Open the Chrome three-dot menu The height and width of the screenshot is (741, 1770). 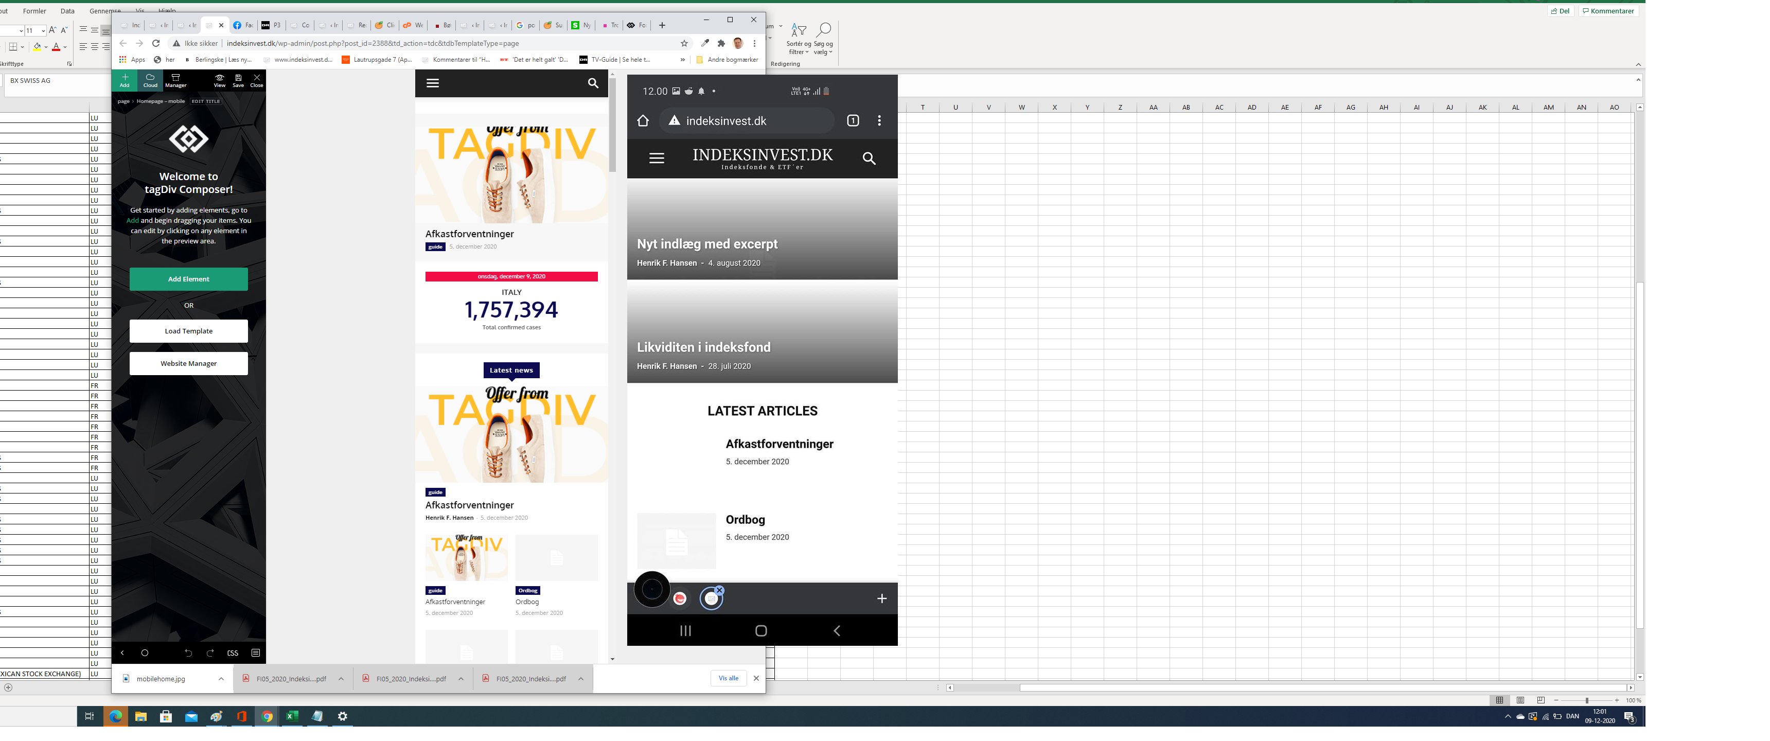tap(754, 43)
